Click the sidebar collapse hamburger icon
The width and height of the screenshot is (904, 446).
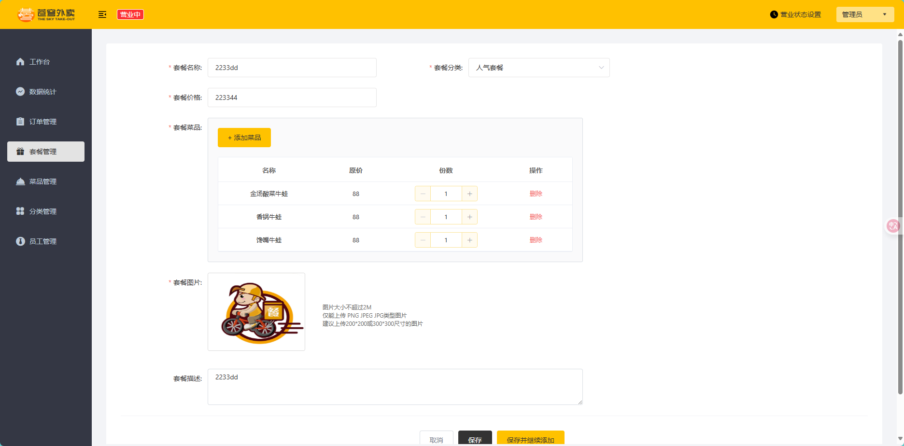tap(102, 14)
